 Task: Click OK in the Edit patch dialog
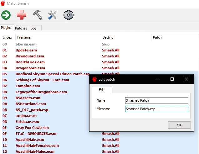[179, 125]
